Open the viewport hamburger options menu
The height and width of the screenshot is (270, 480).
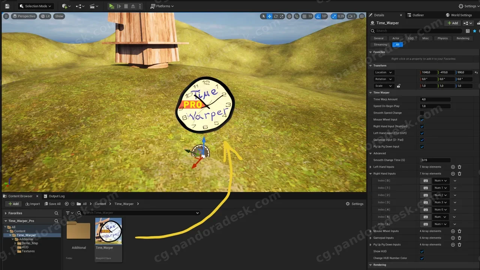(x=6, y=16)
